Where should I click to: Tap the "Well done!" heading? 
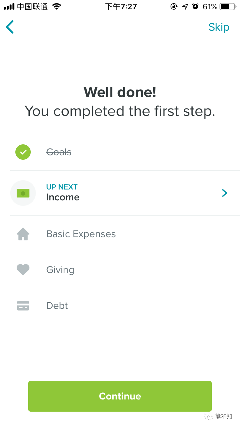pos(120,92)
